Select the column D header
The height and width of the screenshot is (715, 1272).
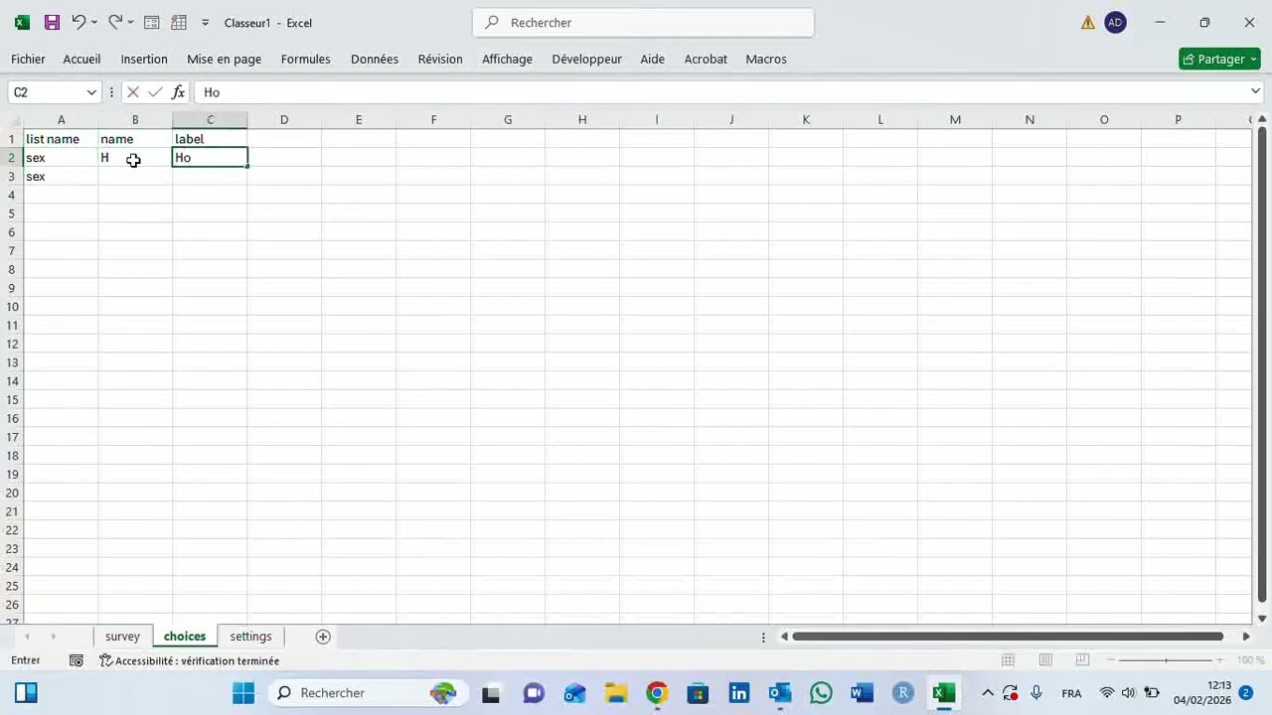(284, 120)
